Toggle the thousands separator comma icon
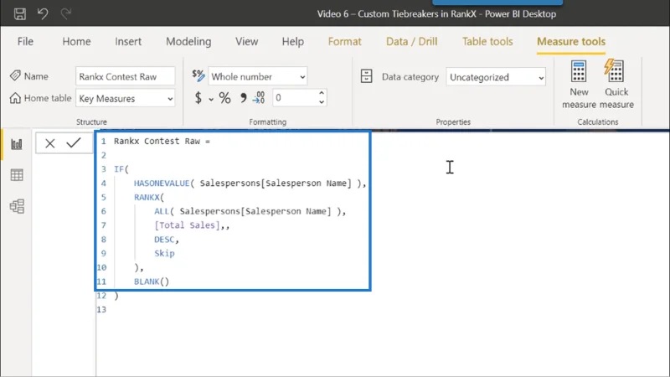670x377 pixels. [243, 98]
